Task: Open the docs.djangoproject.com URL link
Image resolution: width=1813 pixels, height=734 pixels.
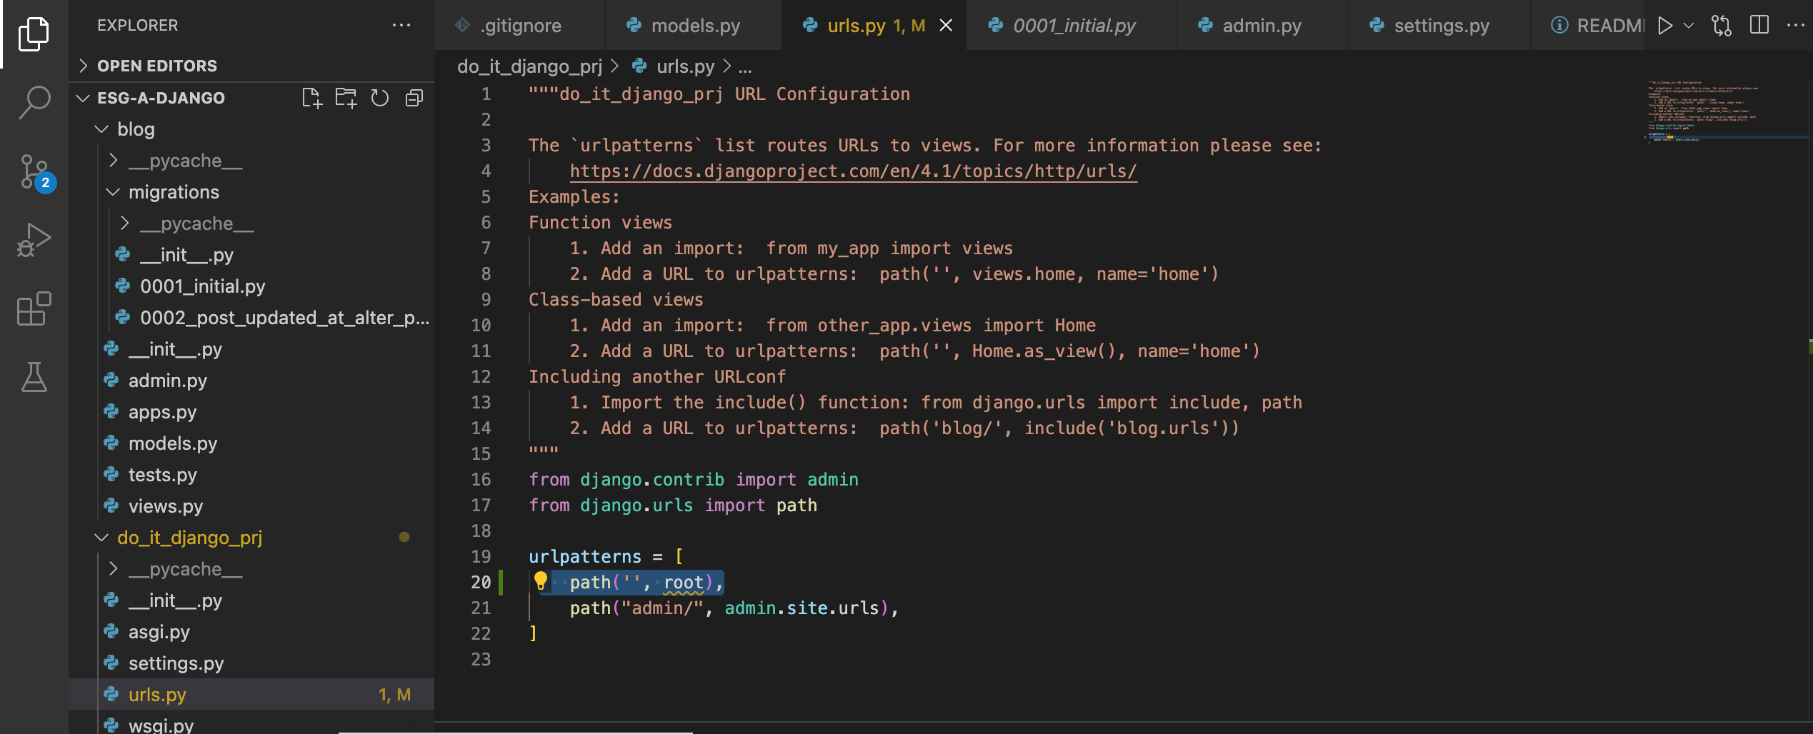Action: [x=853, y=171]
